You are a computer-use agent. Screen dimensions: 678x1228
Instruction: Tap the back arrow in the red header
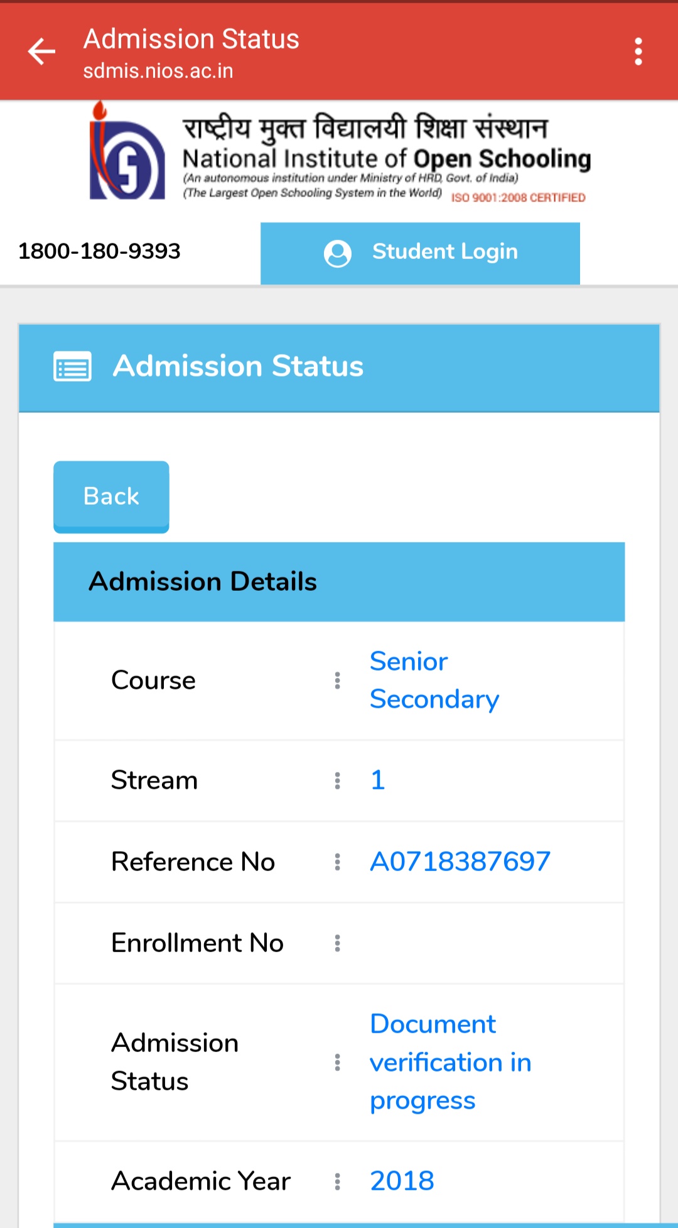point(41,52)
